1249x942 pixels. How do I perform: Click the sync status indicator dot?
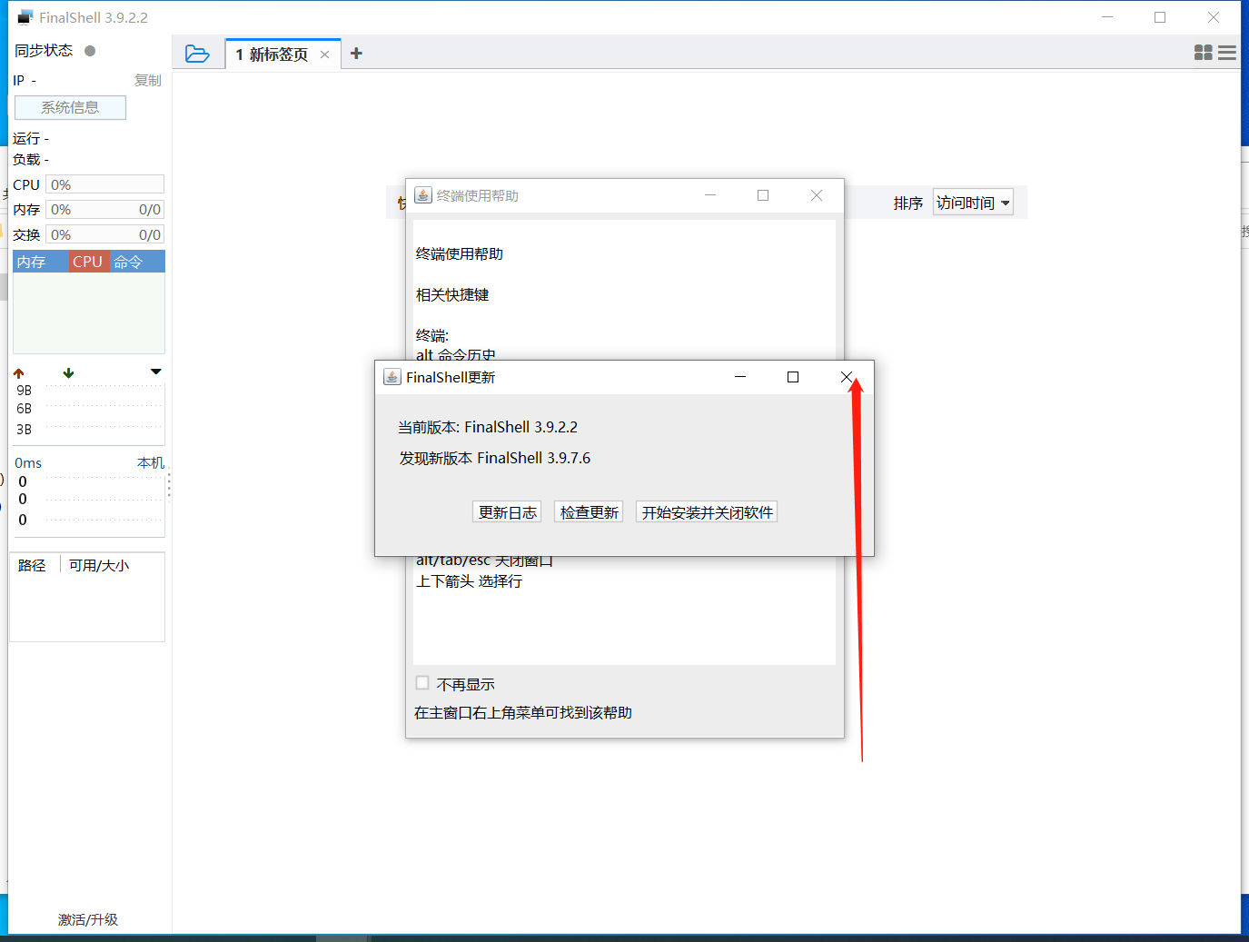click(88, 51)
